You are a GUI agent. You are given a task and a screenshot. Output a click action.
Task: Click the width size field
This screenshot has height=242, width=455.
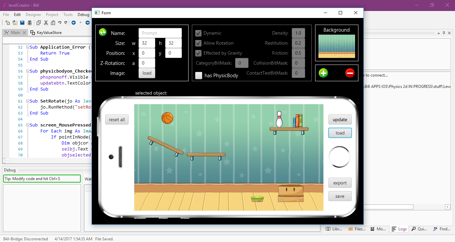click(147, 43)
